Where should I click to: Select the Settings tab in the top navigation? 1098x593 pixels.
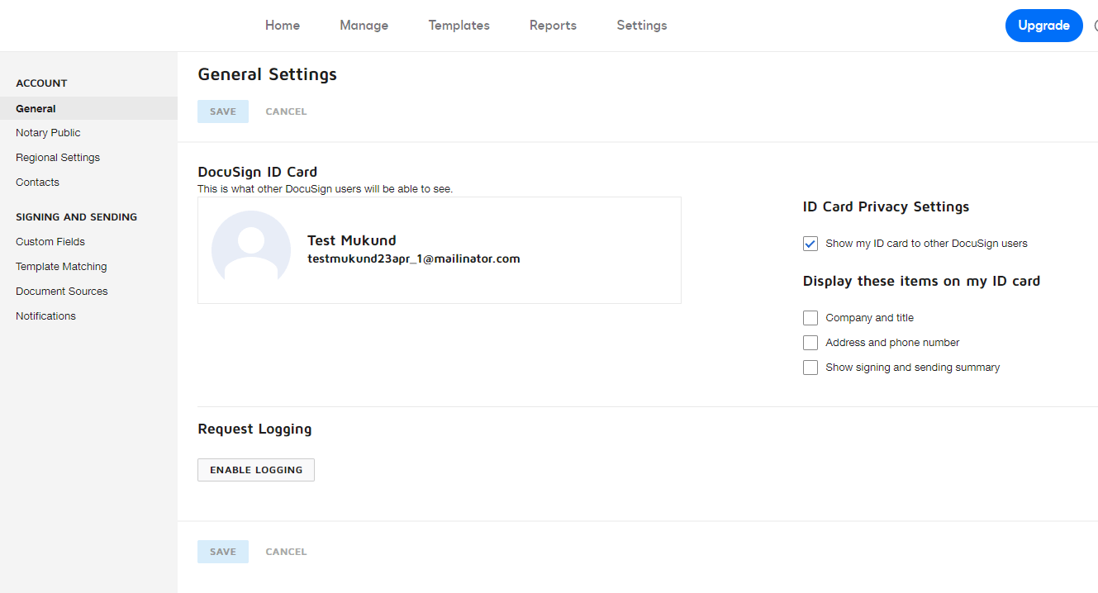click(641, 26)
